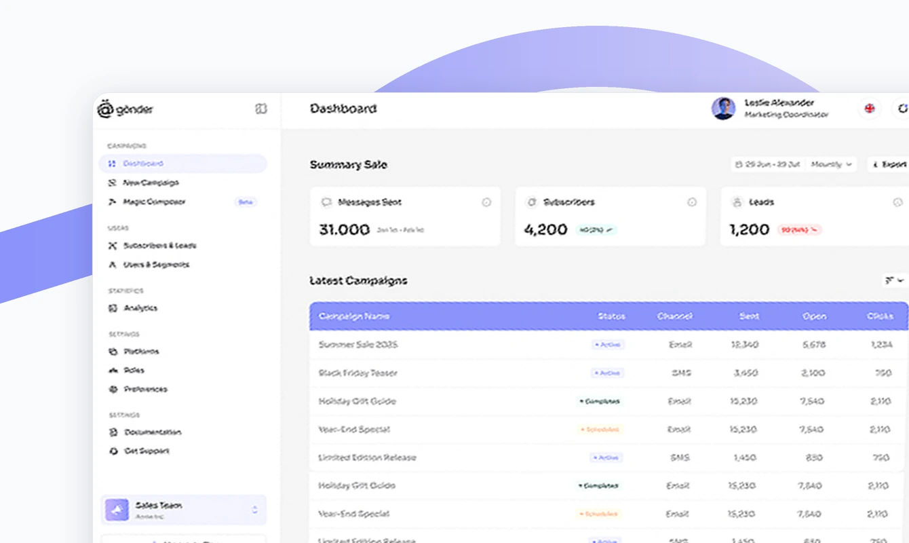This screenshot has width=909, height=543.
Task: Click the 12,340 sent count
Action: pos(745,345)
